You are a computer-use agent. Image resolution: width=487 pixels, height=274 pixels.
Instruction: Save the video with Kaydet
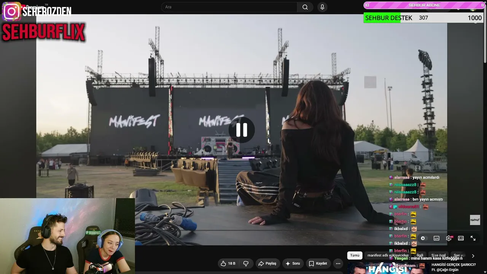318,263
